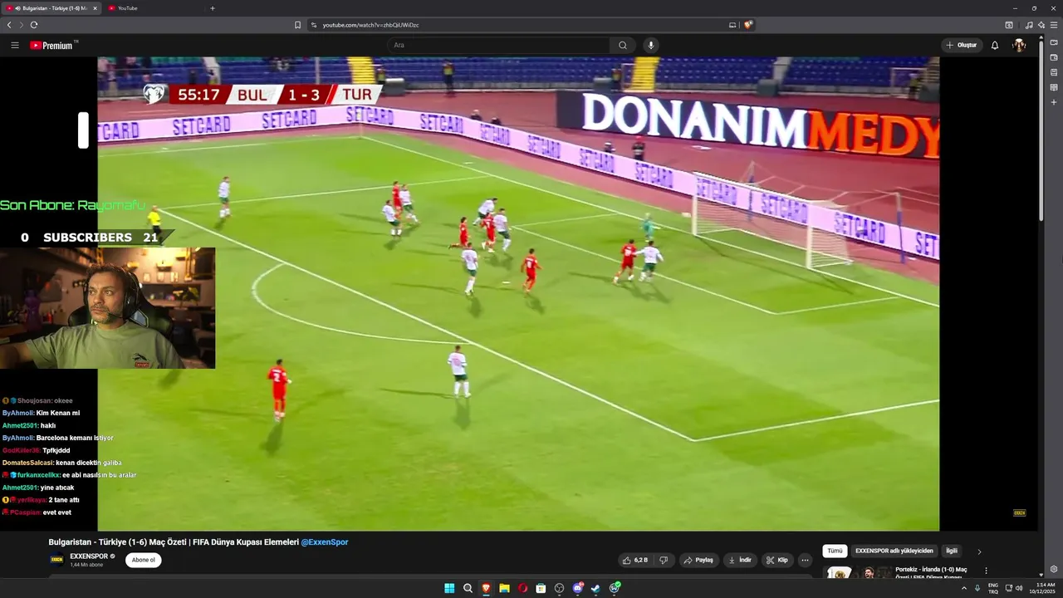Expand more filter chips with arrow
The height and width of the screenshot is (598, 1063).
pos(979,551)
